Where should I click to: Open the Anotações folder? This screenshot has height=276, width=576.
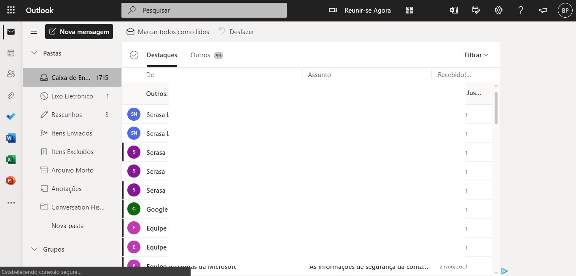[72, 188]
